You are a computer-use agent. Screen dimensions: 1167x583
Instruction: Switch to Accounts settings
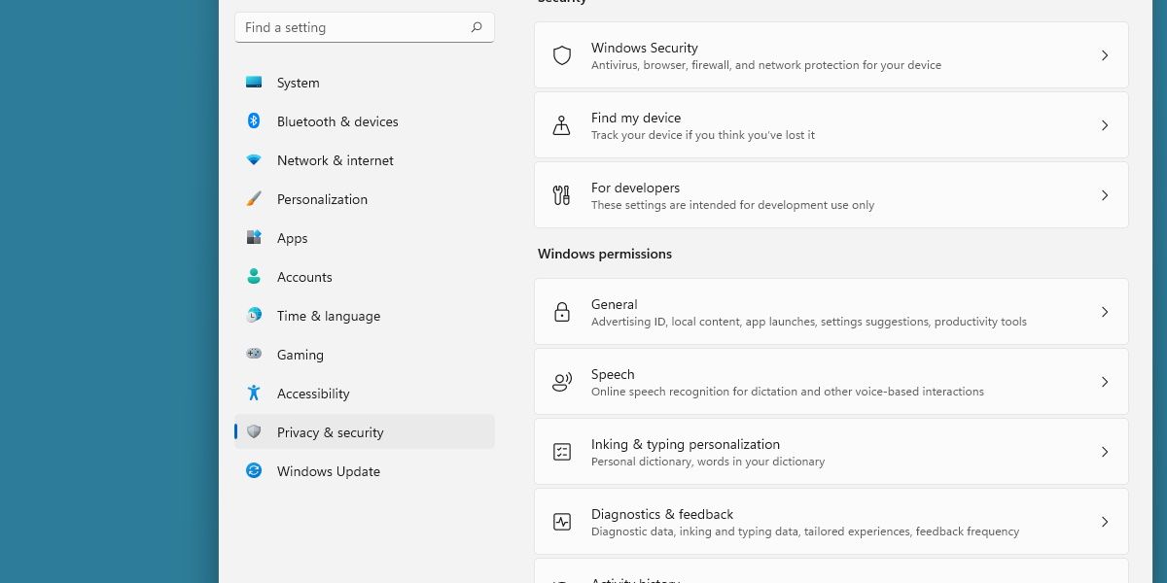(x=365, y=277)
